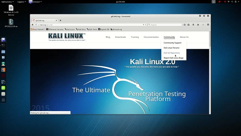
Task: Launch Armitage green-haired icon in dock
Action: 3,64
